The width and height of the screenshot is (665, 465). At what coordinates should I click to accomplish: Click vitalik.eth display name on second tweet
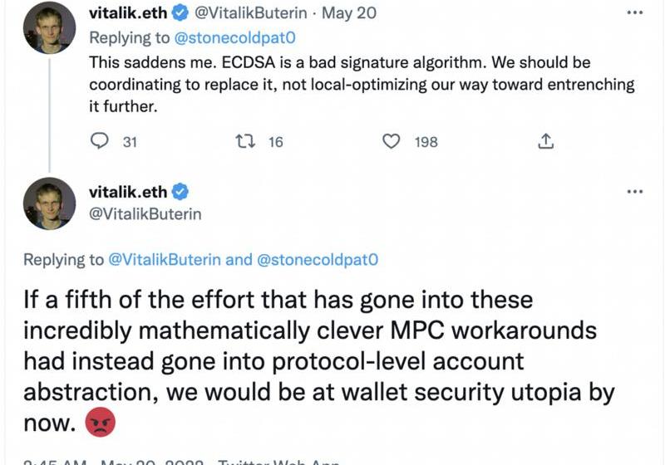point(127,192)
